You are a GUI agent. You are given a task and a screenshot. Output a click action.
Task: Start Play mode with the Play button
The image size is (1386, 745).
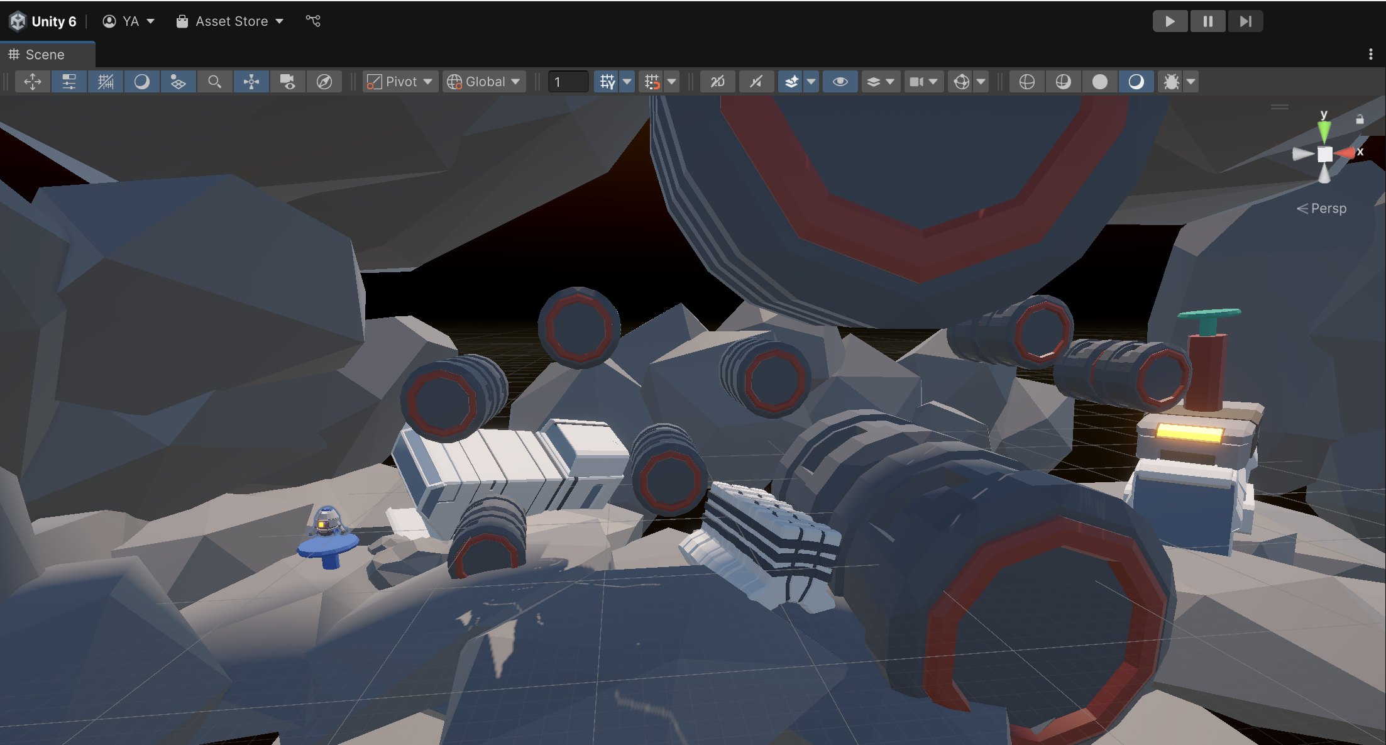click(x=1170, y=21)
